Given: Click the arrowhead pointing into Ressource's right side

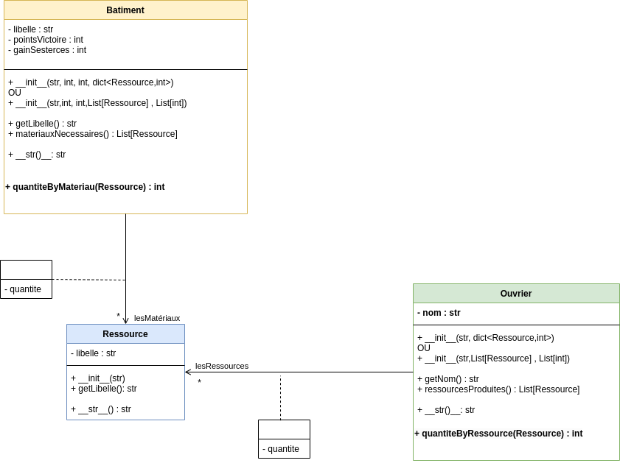Looking at the screenshot, I should click(x=188, y=372).
